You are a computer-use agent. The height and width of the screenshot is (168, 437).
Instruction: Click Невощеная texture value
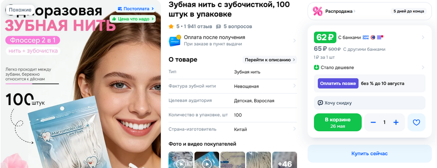(x=247, y=86)
